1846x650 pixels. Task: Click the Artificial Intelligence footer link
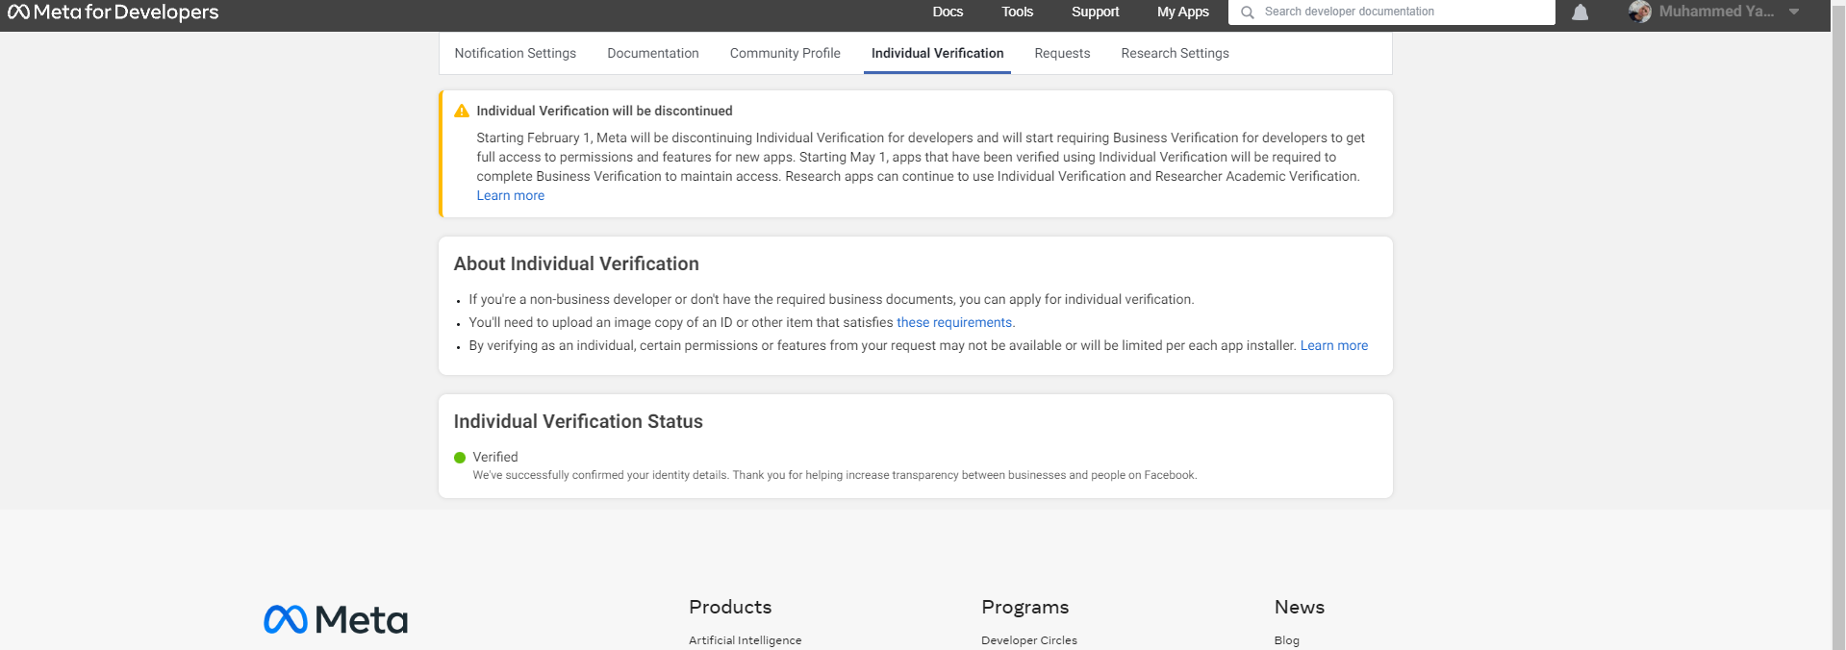tap(745, 640)
